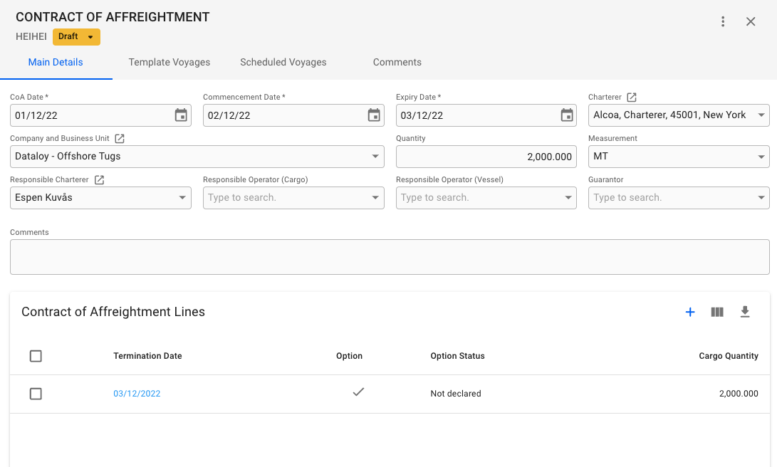This screenshot has height=467, width=777.
Task: Check the row checkbox for 03/12/2022
Action: tap(36, 394)
